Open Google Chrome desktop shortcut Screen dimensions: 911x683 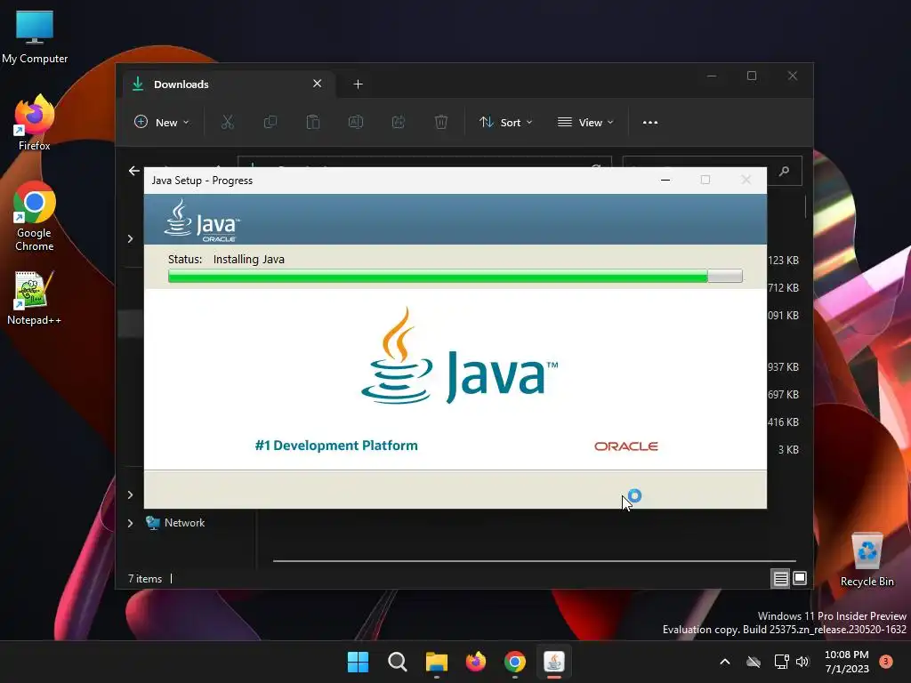point(35,216)
